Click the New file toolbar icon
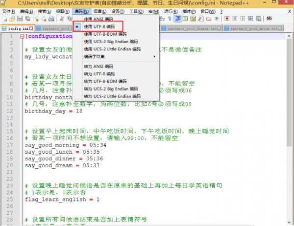The image size is (294, 226). [4, 19]
